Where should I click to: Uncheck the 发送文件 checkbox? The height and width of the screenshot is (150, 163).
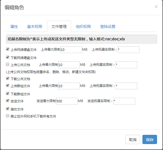click(x=8, y=100)
